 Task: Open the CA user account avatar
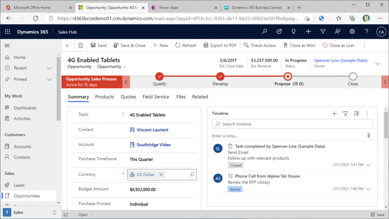pyautogui.click(x=381, y=32)
